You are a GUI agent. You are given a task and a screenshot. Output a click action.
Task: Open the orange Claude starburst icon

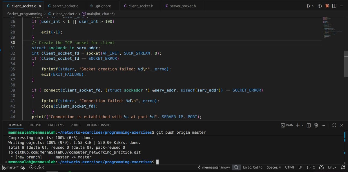pos(327,6)
